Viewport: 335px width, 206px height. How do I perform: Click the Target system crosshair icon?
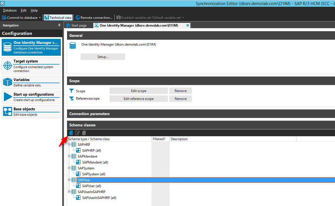[x=8, y=66]
